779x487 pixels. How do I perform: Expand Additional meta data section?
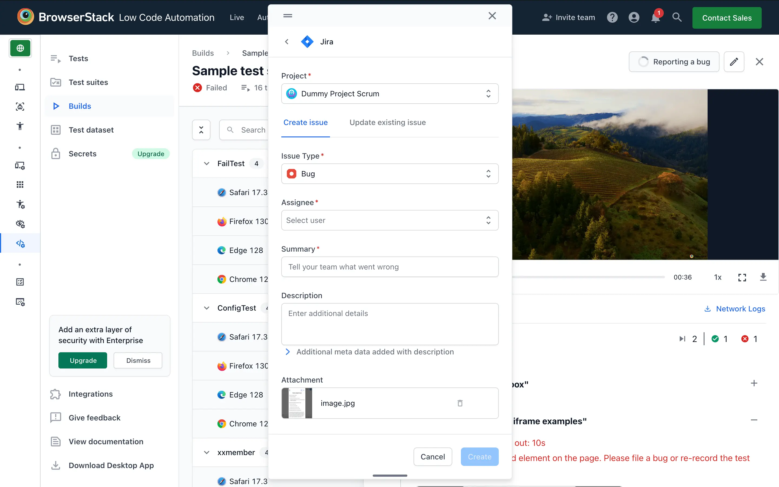(288, 352)
